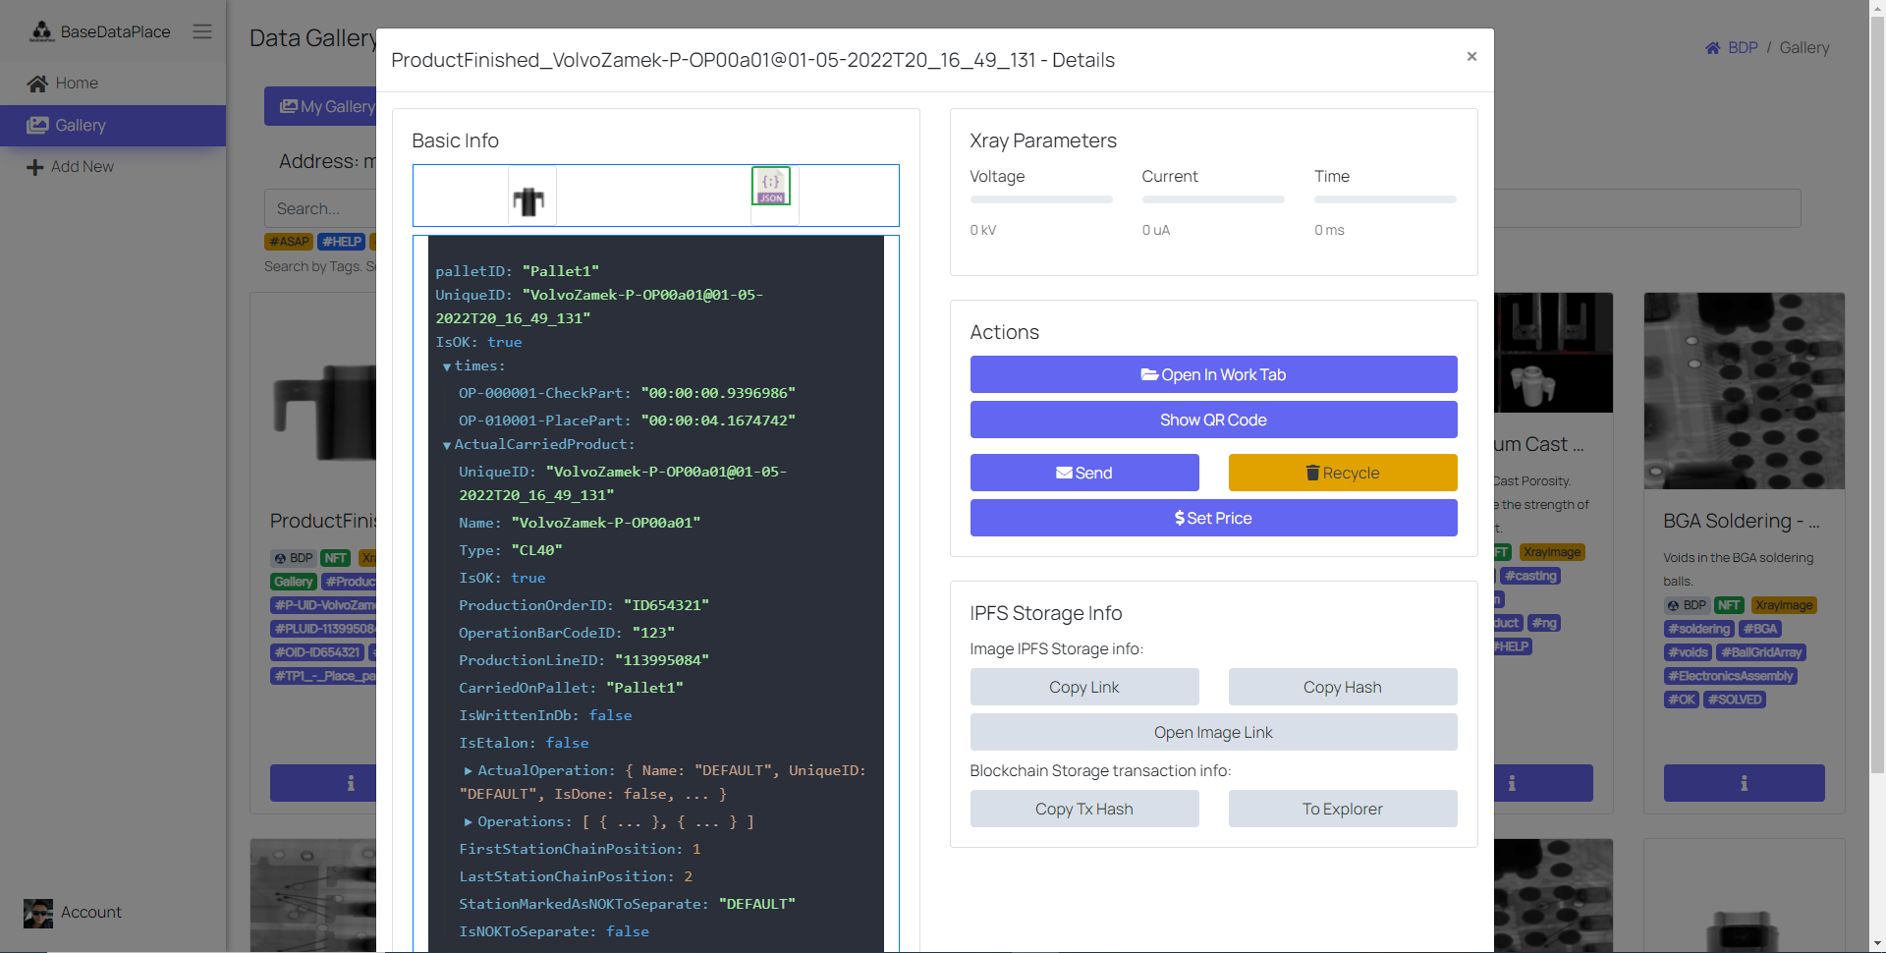Click the Copy Tx Hash button
This screenshot has width=1886, height=953.
point(1083,809)
